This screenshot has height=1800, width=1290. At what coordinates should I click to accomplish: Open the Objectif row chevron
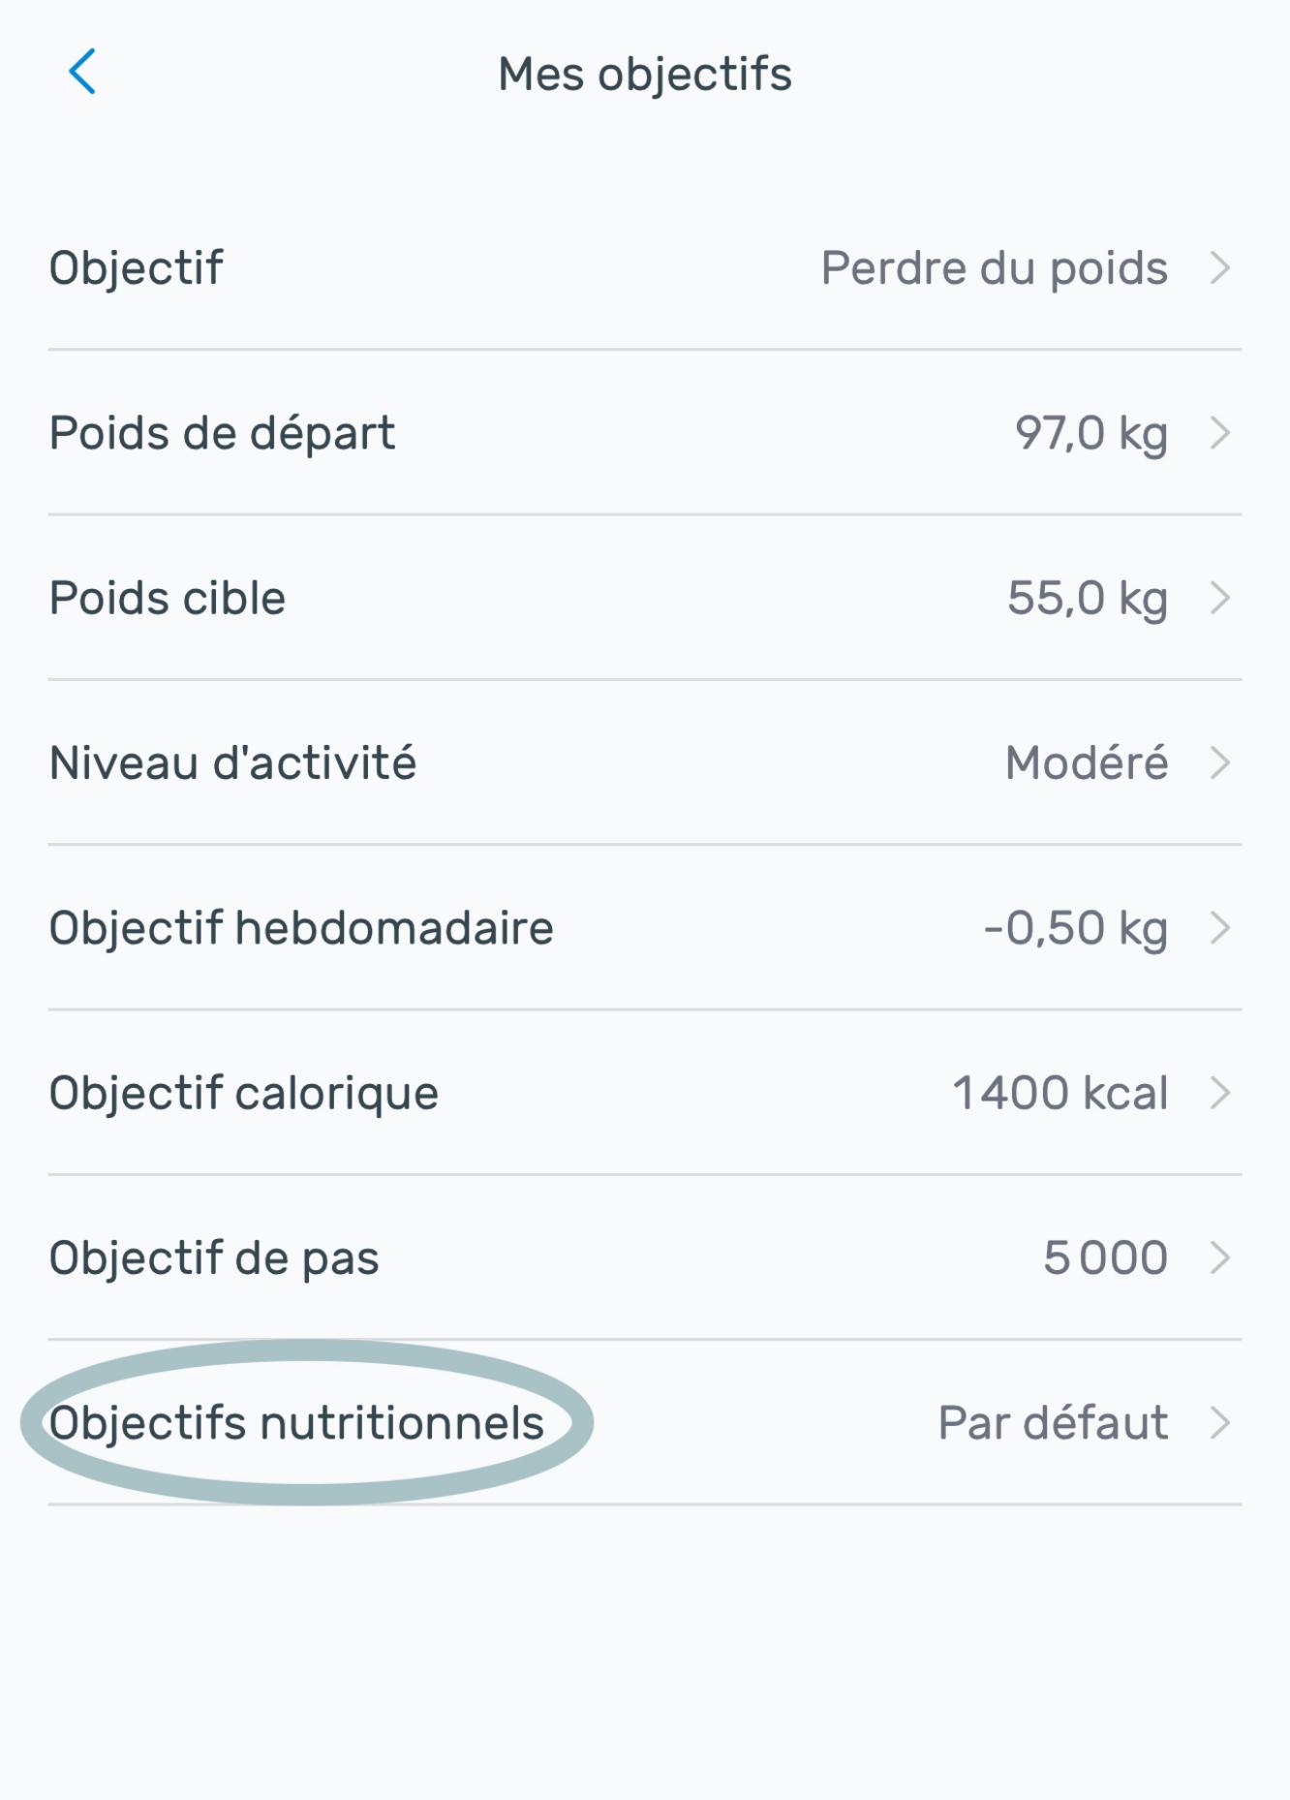pos(1219,268)
